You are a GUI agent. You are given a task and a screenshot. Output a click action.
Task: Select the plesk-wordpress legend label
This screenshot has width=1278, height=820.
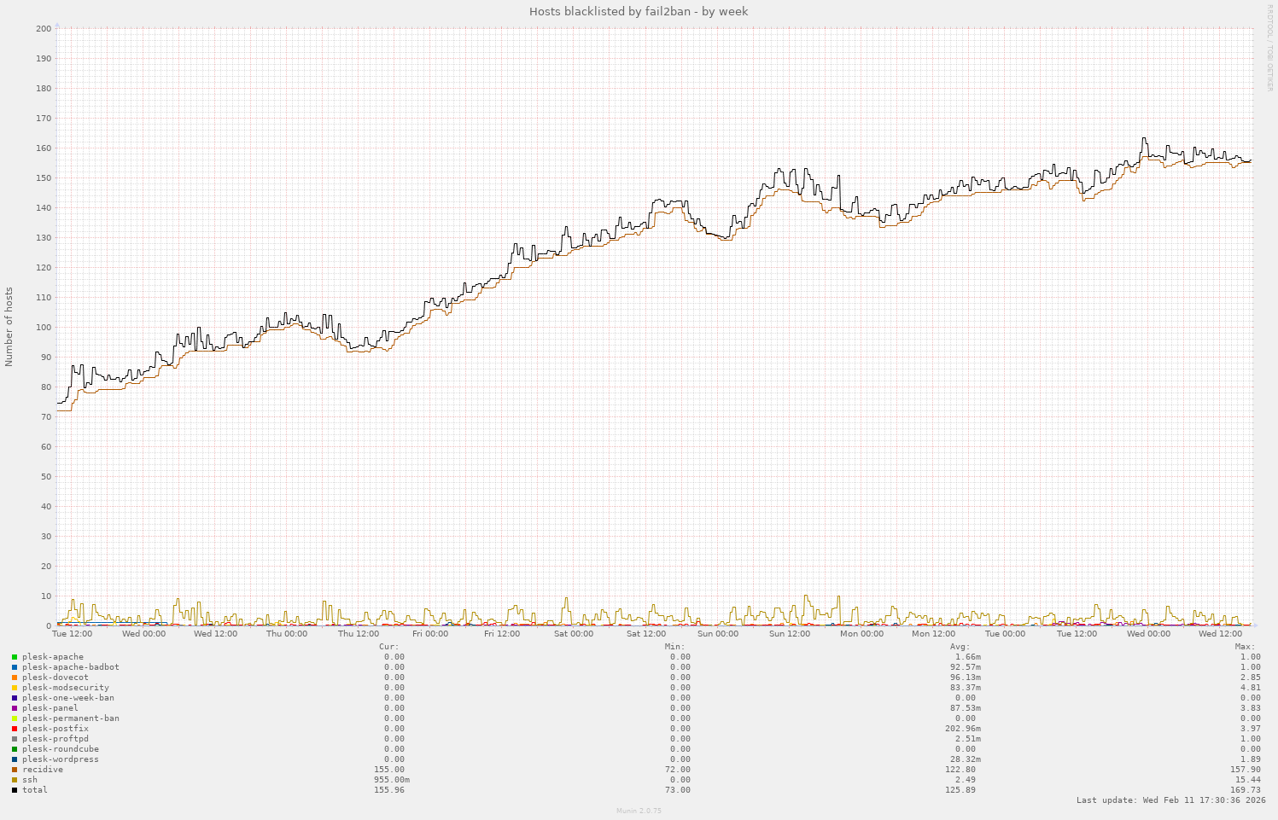pyautogui.click(x=61, y=759)
